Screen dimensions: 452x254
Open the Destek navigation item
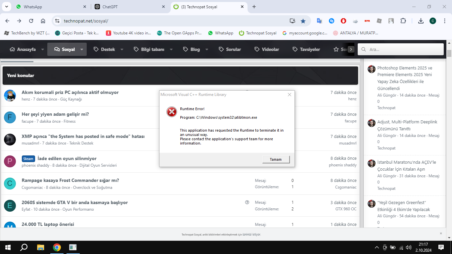tap(104, 49)
